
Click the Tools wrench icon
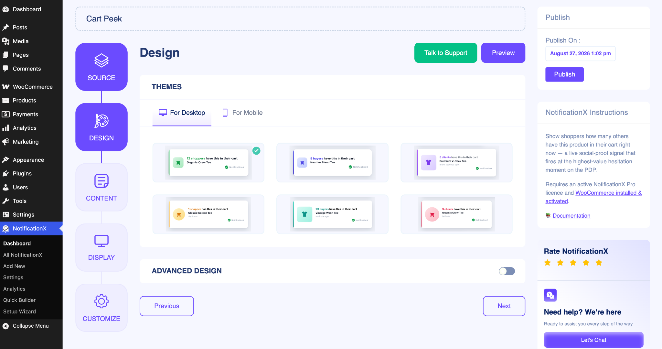[5, 201]
